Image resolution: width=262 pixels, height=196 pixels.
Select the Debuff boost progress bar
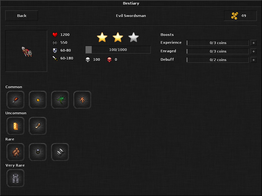tap(218, 60)
